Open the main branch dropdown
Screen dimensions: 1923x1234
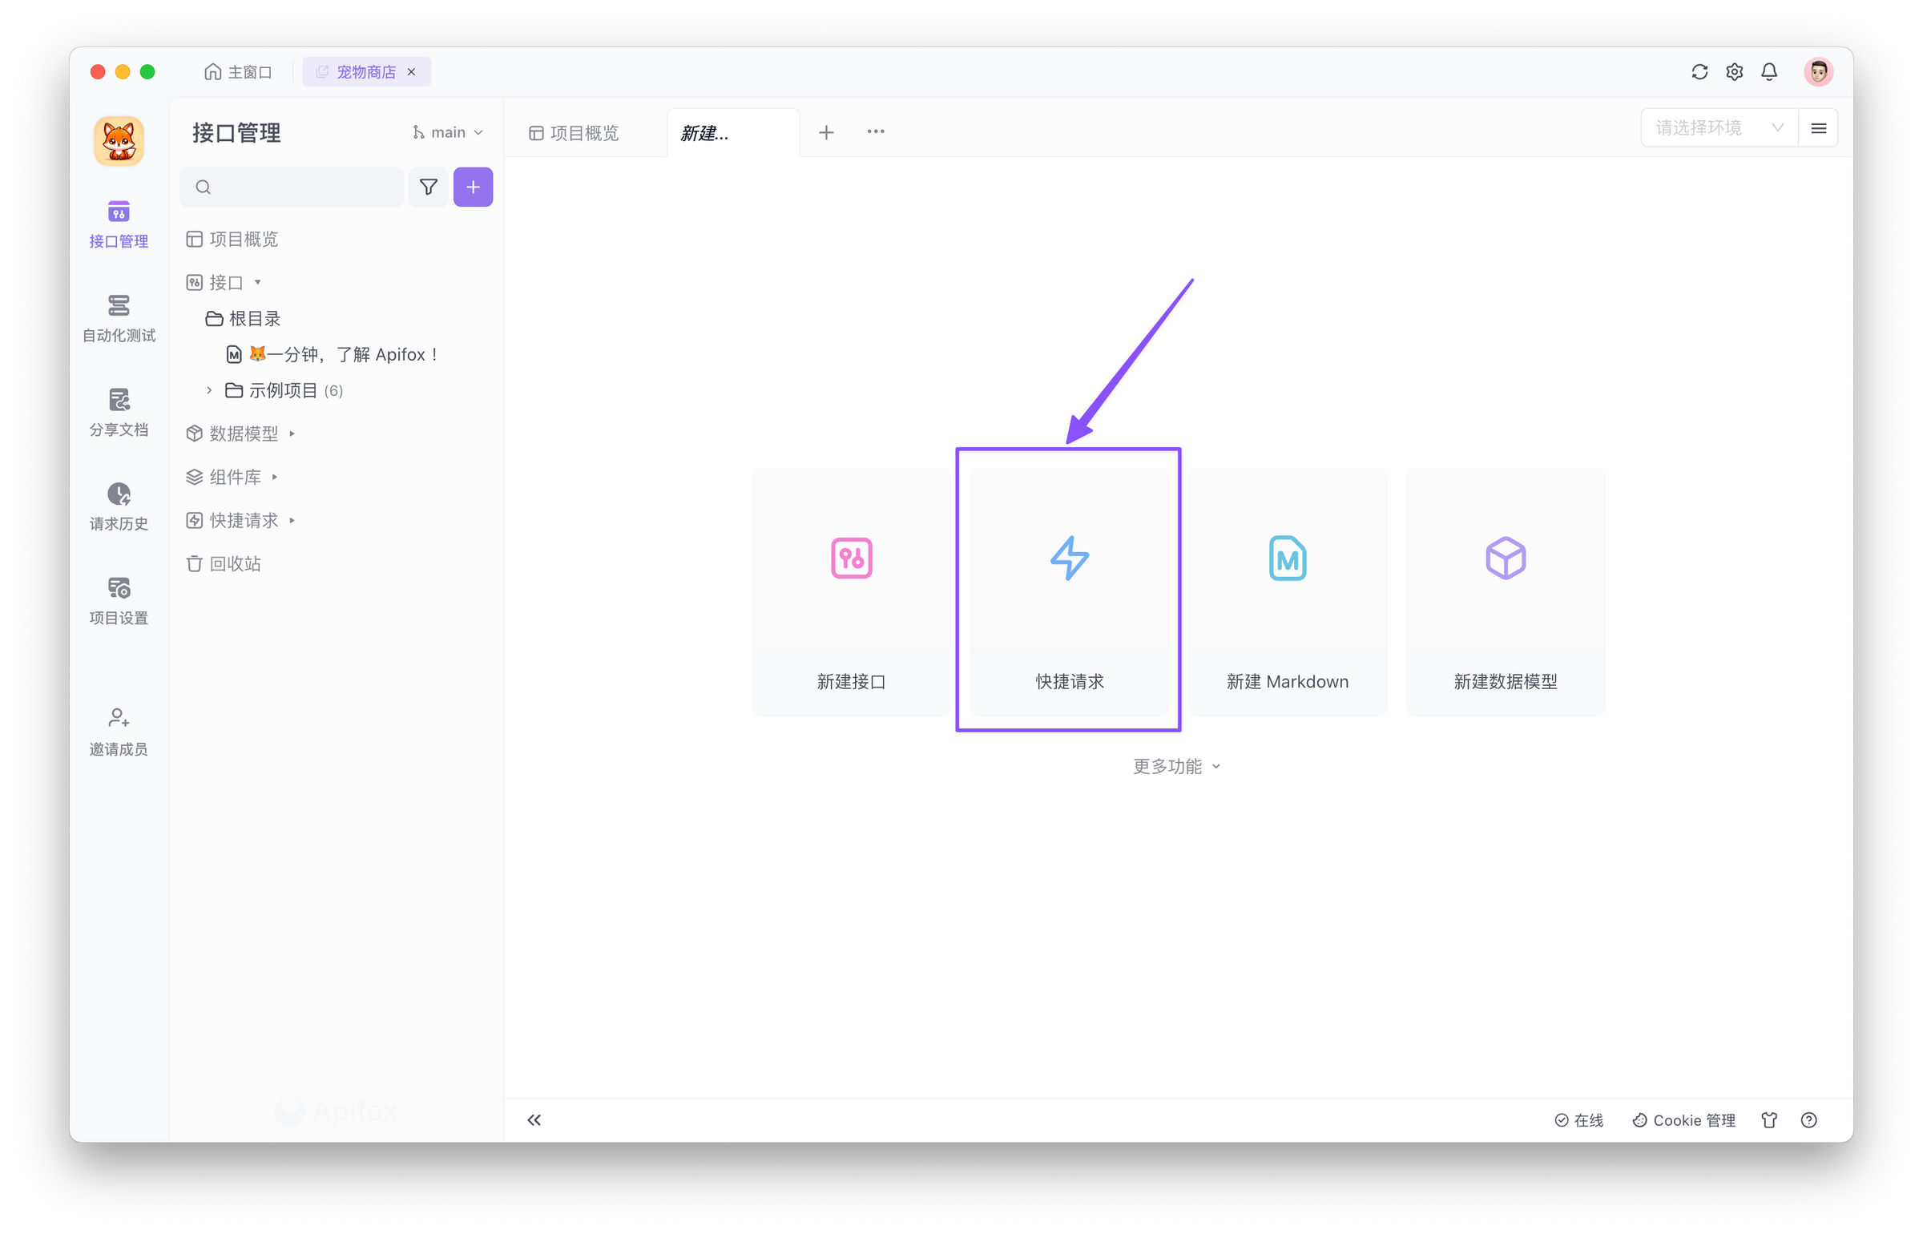pyautogui.click(x=448, y=132)
